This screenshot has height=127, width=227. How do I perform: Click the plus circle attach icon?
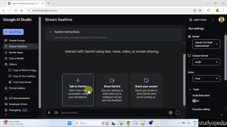(171, 113)
